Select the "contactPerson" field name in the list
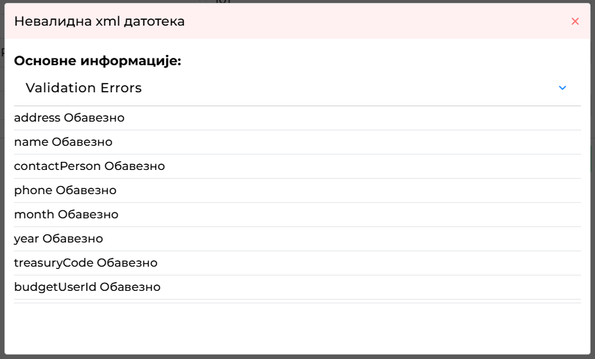The height and width of the screenshot is (359, 595). tap(57, 166)
